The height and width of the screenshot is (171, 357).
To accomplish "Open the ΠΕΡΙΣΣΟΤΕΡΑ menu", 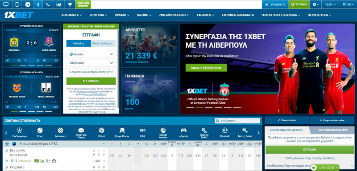I will point(319,15).
